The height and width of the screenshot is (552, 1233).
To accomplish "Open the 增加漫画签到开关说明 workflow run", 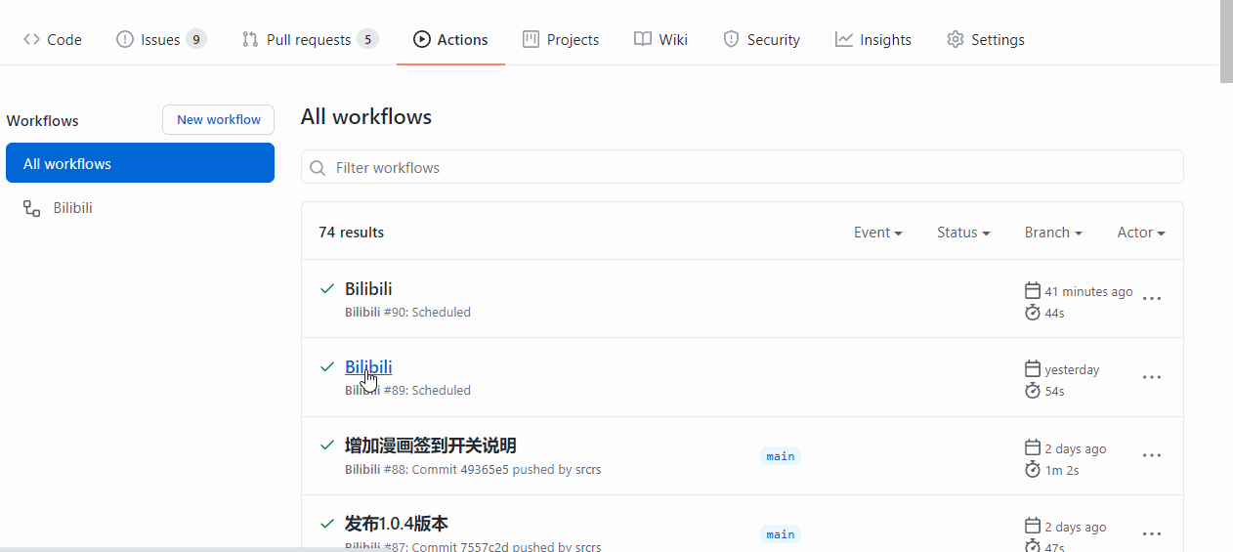I will pyautogui.click(x=431, y=446).
